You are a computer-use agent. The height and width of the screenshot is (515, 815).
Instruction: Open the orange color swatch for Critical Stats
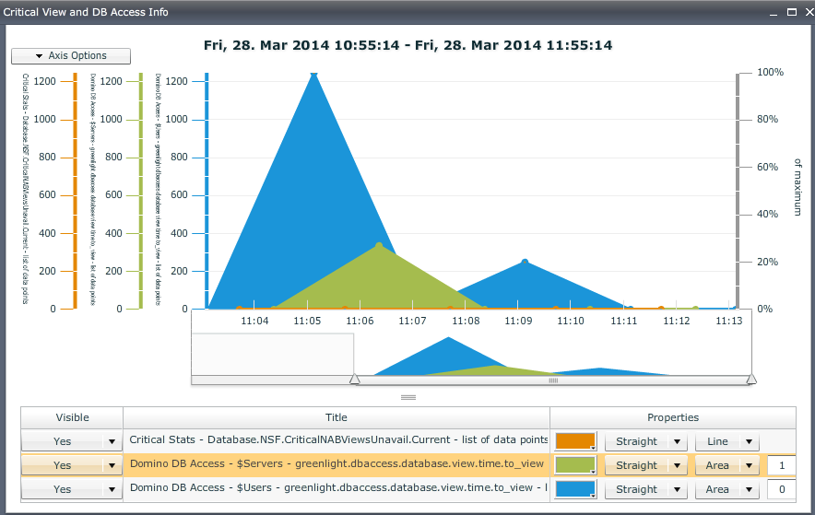(x=575, y=441)
